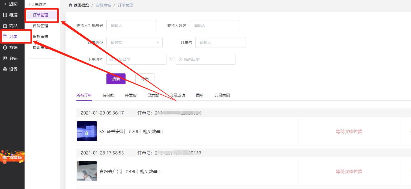Open the 开始日期 start date picker
Screen dimensions: 411x189
pos(136,59)
